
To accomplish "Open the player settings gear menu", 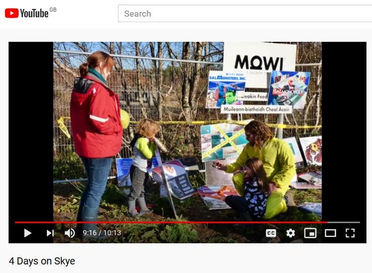I will [x=291, y=233].
